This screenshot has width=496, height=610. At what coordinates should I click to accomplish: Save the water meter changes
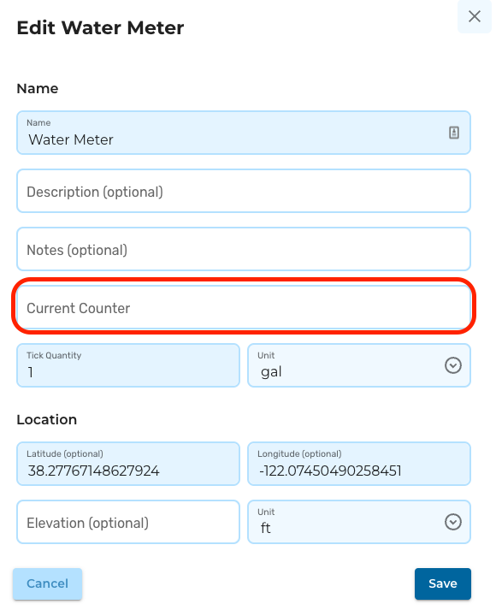[443, 583]
